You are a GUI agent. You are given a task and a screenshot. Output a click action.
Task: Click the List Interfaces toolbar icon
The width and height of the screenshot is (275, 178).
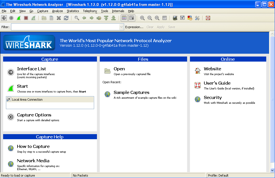click(4, 18)
